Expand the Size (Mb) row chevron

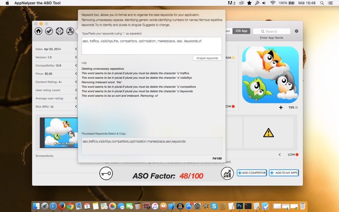76,106
